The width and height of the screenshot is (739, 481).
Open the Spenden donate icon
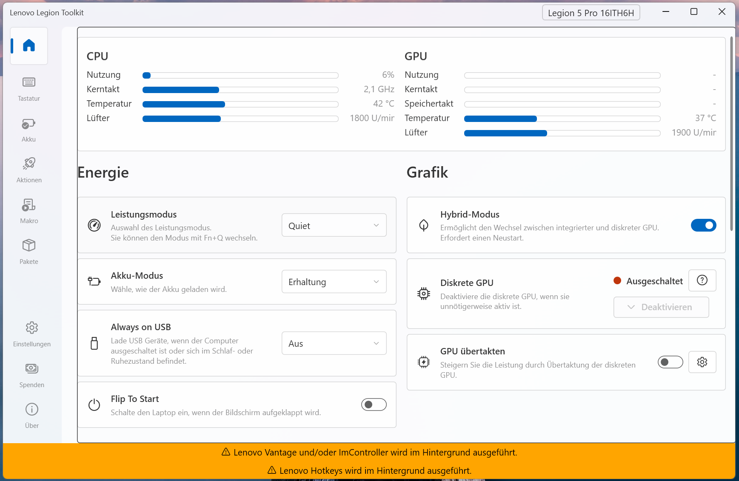[x=32, y=368]
